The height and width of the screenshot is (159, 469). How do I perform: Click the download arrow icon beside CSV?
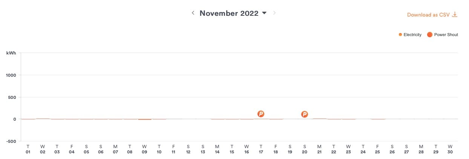pos(455,15)
